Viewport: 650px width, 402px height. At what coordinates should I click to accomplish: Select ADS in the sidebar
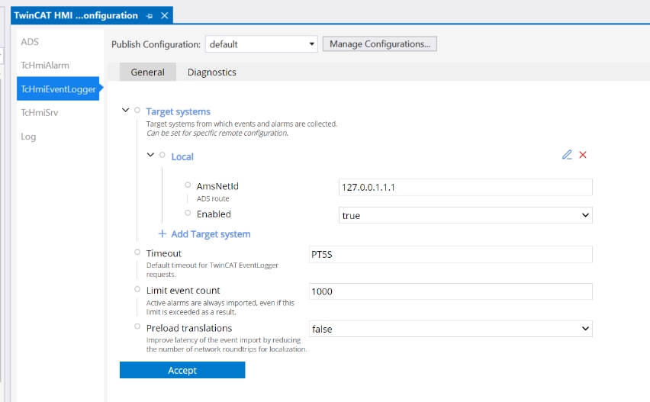pyautogui.click(x=30, y=42)
